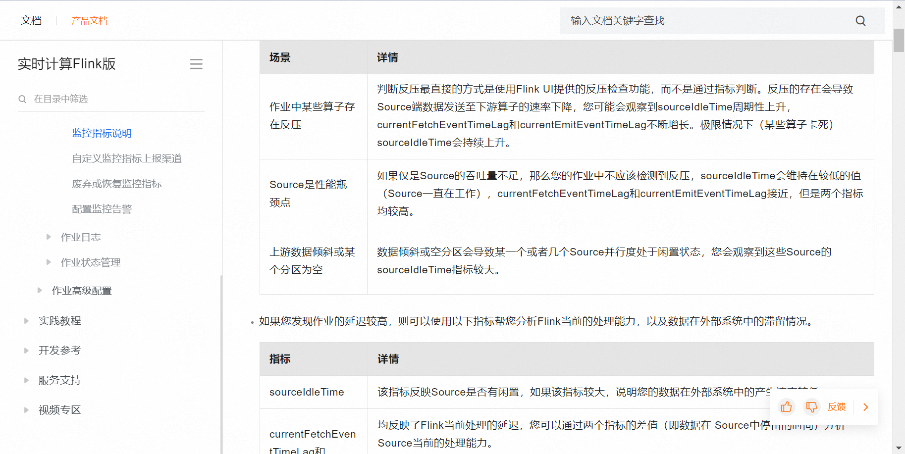
Task: Click the thumbs-up feedback icon
Action: click(786, 407)
